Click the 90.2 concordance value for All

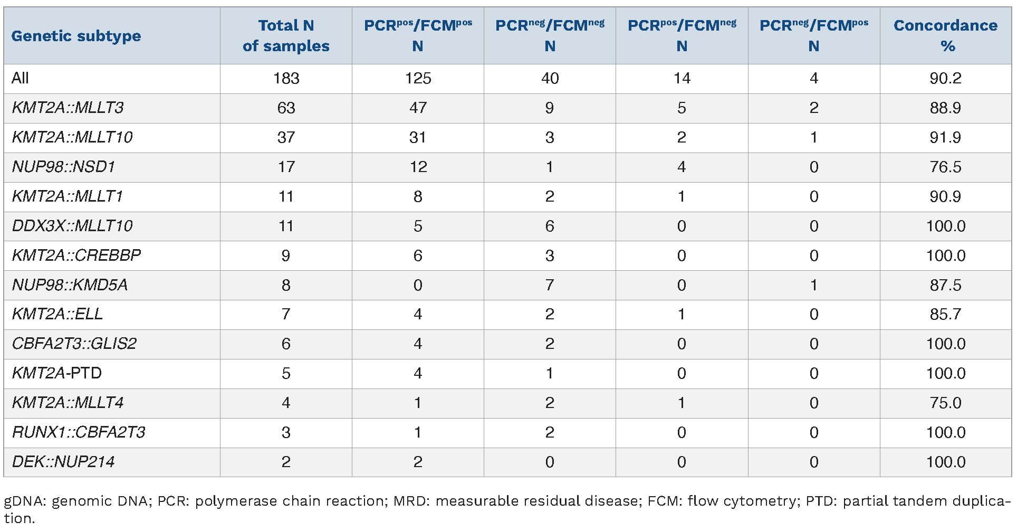(x=945, y=79)
